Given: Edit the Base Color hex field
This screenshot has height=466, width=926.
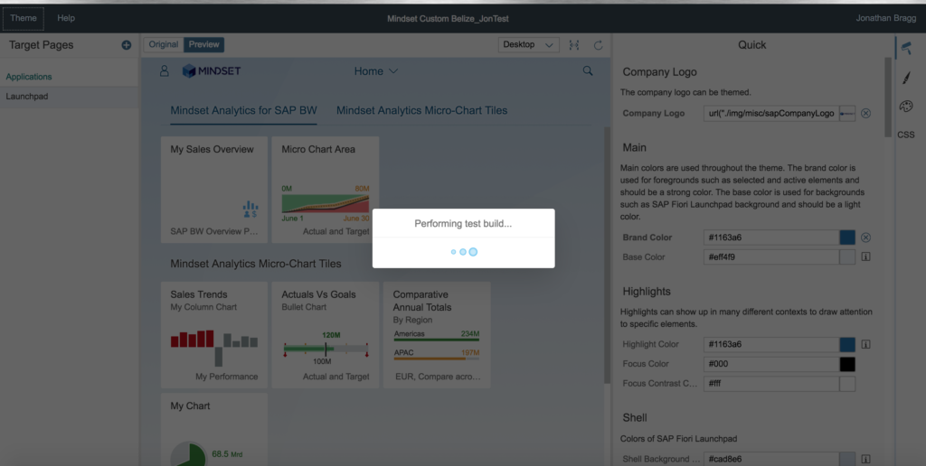Looking at the screenshot, I should 771,257.
